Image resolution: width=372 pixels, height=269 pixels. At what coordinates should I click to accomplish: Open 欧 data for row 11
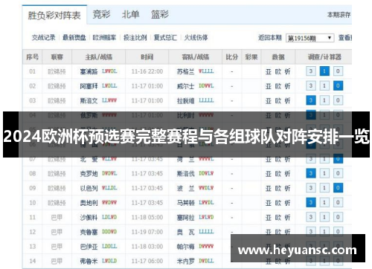[278, 218]
